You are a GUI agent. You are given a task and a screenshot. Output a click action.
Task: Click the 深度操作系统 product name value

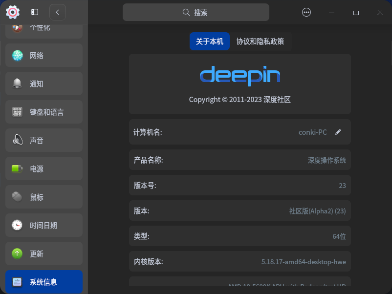(x=327, y=160)
